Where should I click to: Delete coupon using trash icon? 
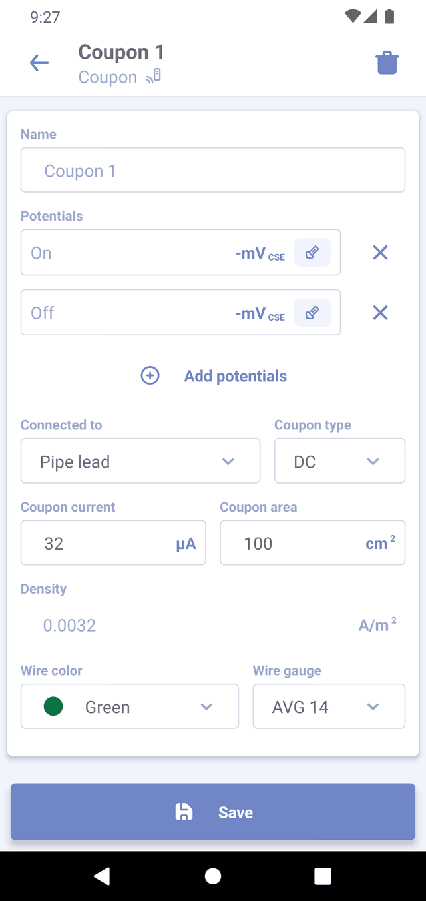pyautogui.click(x=387, y=63)
